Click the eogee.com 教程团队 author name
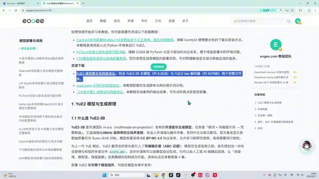The width and height of the screenshot is (319, 179). coord(276,56)
